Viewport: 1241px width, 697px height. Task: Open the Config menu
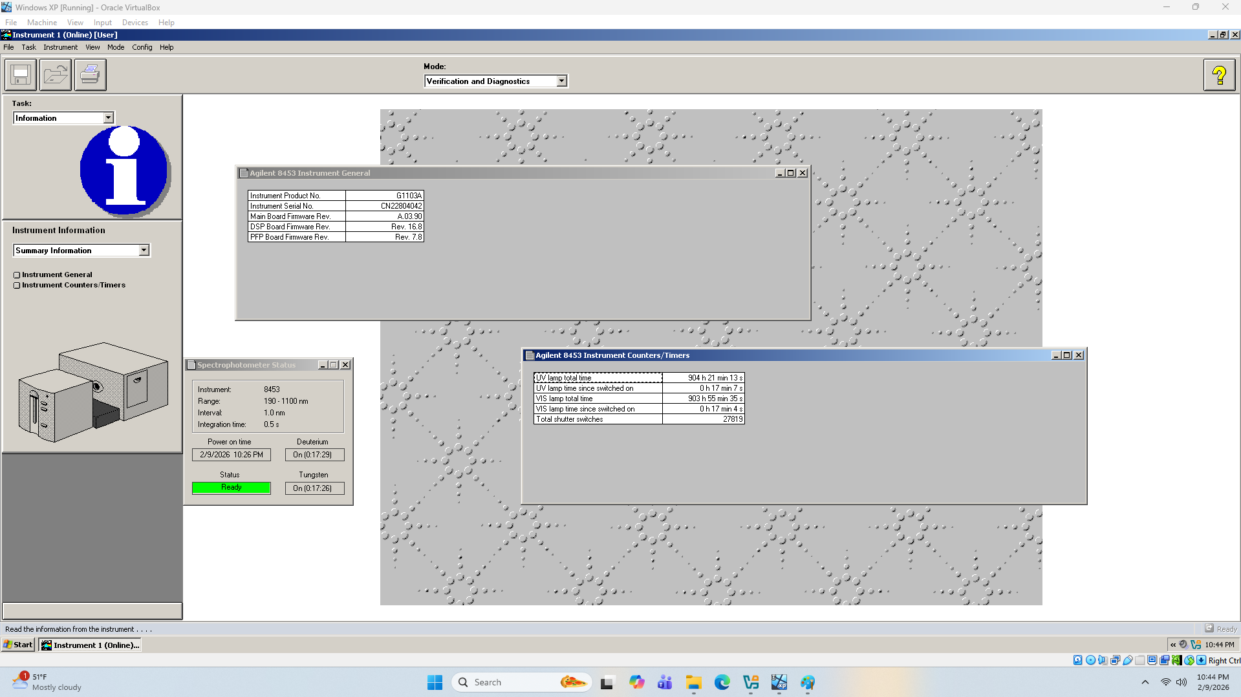pyautogui.click(x=142, y=47)
